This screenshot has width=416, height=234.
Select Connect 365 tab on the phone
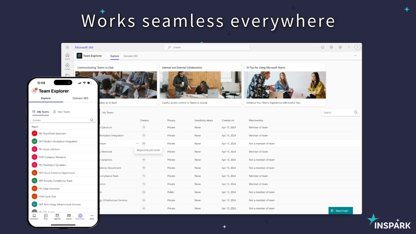[80, 98]
